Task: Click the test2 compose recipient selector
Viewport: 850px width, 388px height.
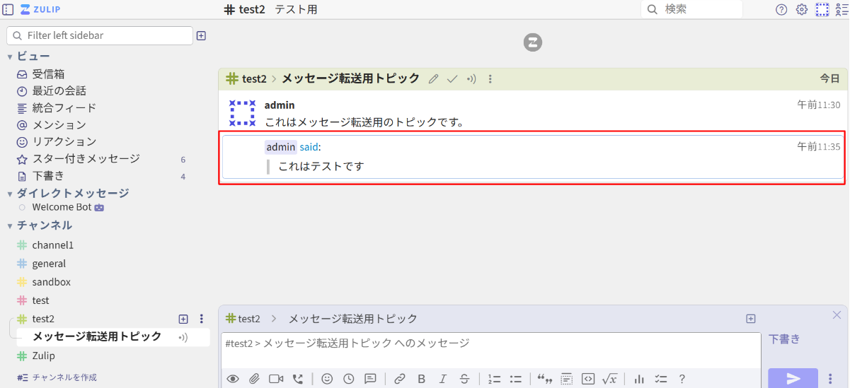Action: (x=243, y=319)
